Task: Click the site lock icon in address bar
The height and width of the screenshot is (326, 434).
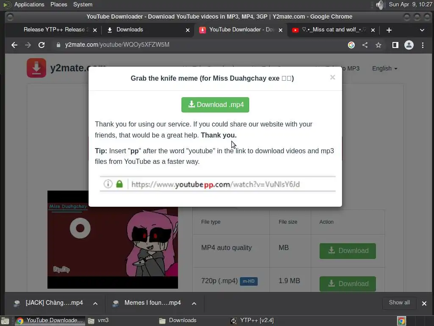Action: 58,45
